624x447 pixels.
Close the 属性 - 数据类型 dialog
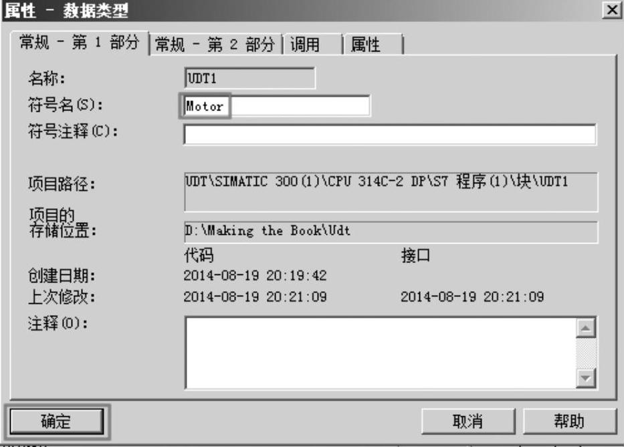(612, 10)
